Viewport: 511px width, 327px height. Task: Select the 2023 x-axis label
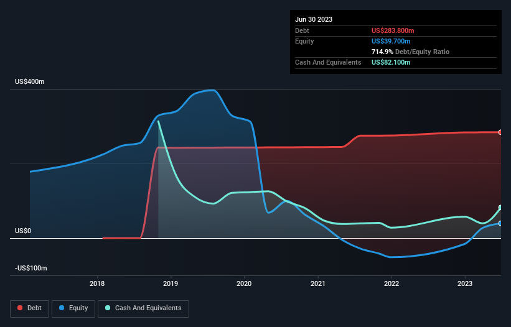pos(465,283)
